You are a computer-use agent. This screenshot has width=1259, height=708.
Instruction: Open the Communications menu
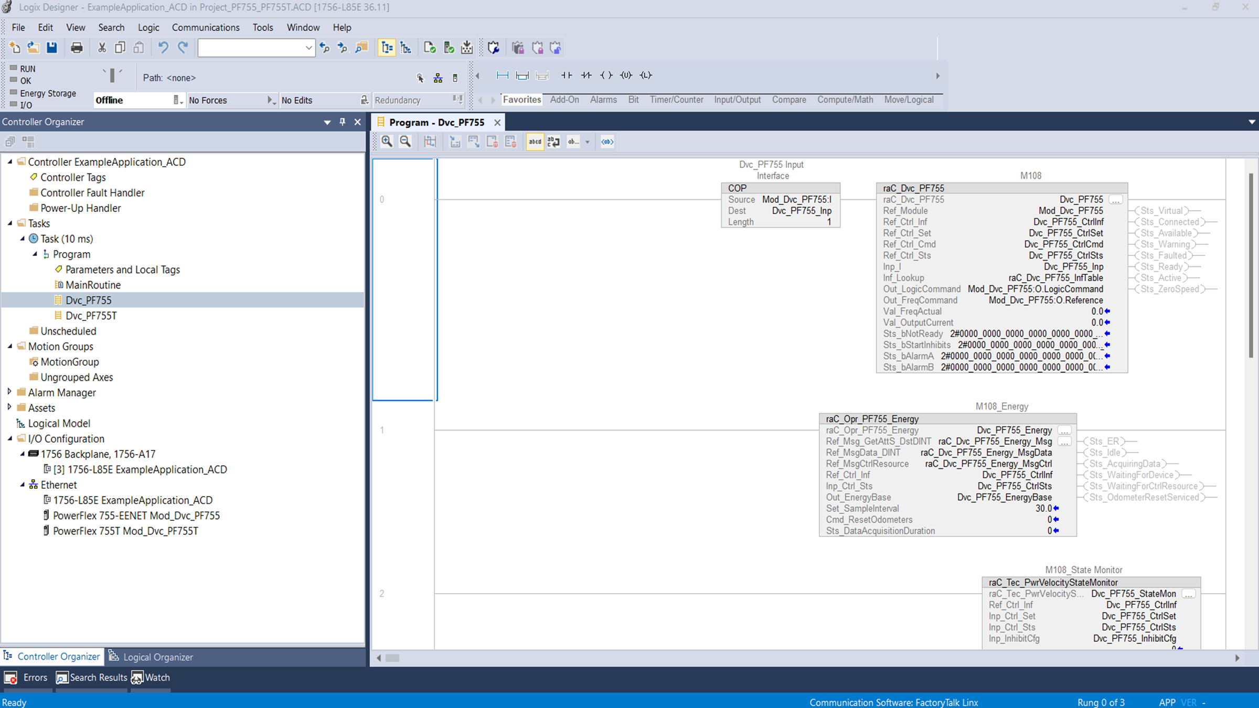pos(206,27)
